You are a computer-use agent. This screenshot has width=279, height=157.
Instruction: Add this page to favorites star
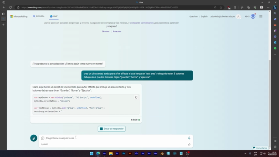click(221, 7)
